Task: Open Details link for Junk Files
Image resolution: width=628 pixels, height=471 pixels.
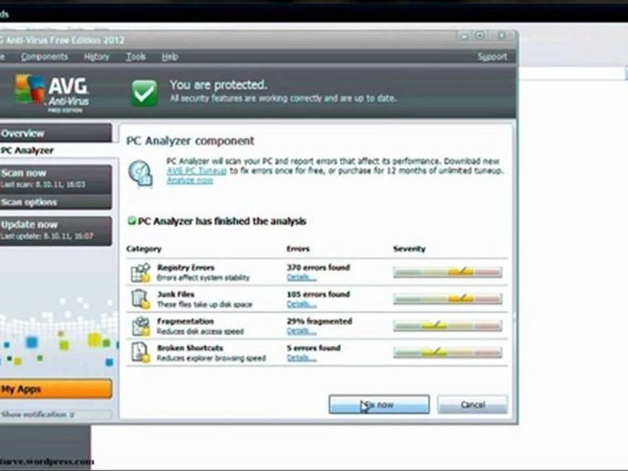Action: (x=301, y=304)
